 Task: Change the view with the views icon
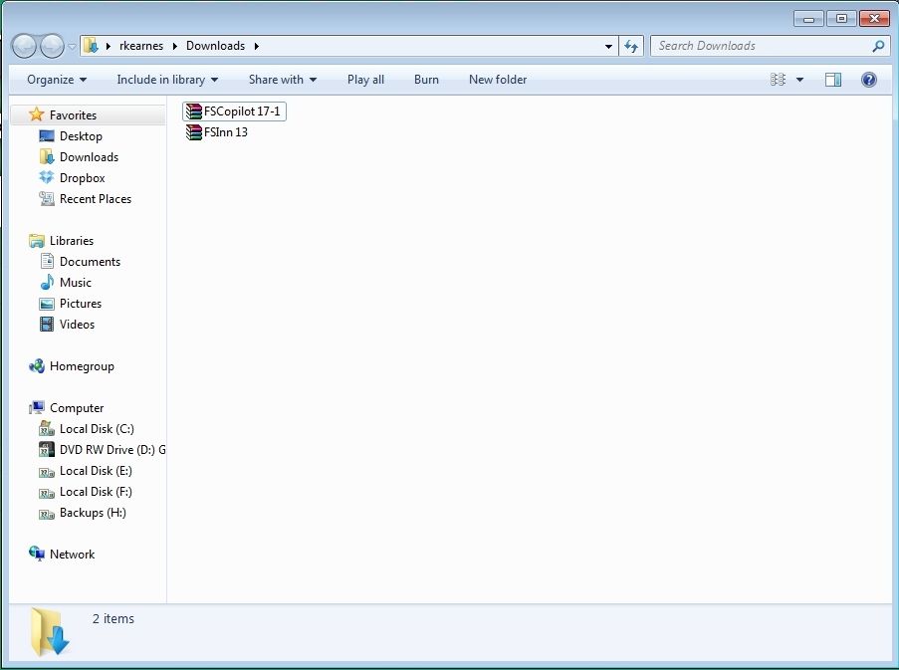(x=778, y=80)
